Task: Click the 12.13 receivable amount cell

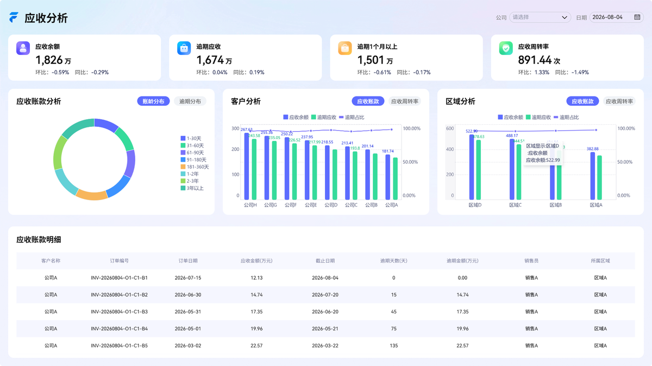Action: pyautogui.click(x=256, y=278)
